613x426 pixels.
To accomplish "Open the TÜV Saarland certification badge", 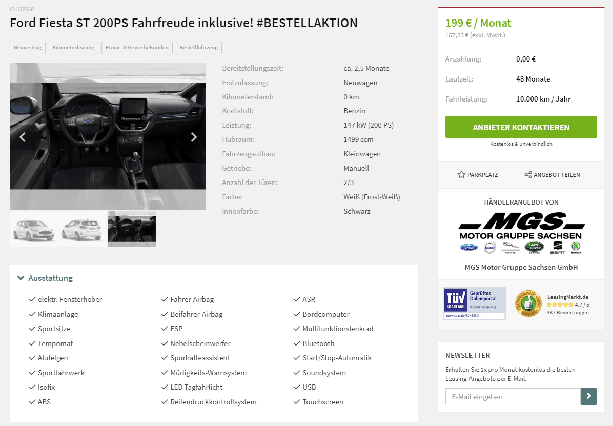I will (474, 303).
